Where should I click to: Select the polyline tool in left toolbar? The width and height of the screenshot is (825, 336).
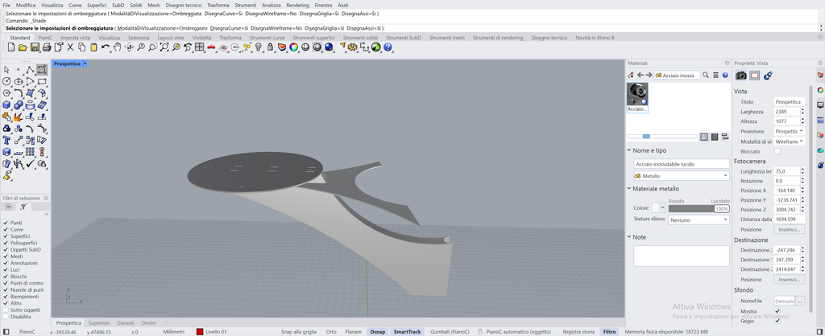click(30, 70)
